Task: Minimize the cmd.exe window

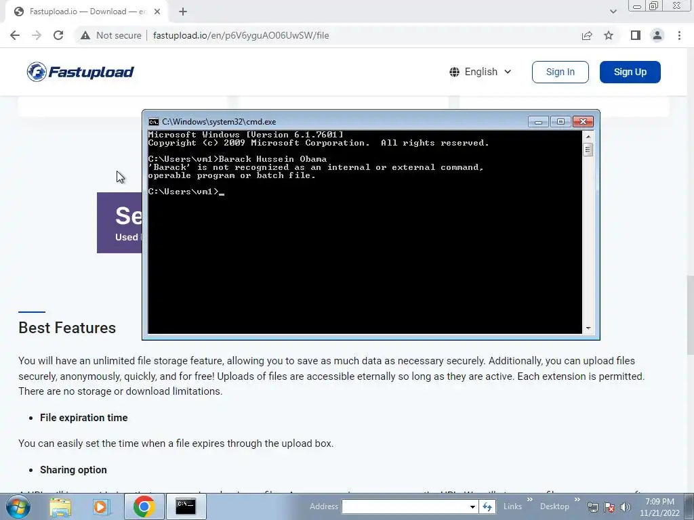Action: point(538,122)
